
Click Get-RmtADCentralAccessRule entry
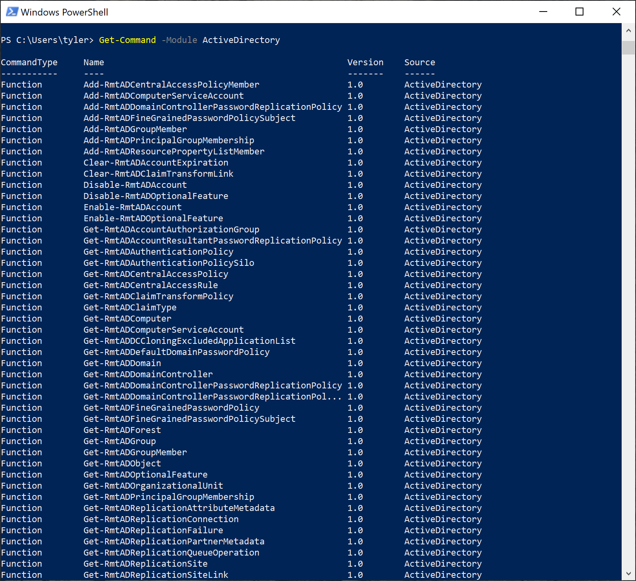(151, 285)
